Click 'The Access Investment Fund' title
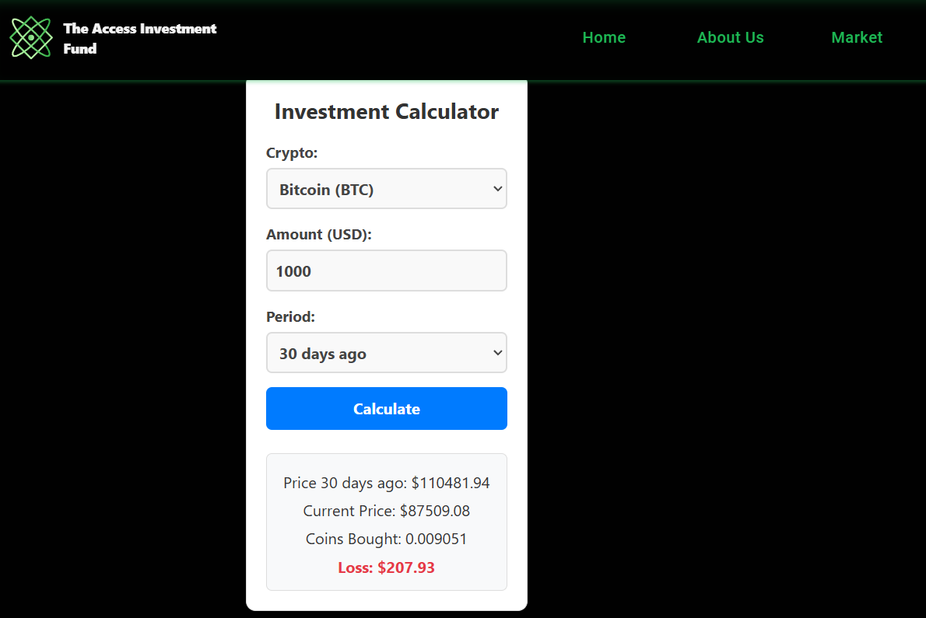 pos(140,37)
